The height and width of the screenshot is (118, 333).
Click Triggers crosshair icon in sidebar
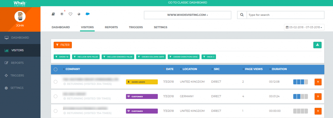click(7, 75)
